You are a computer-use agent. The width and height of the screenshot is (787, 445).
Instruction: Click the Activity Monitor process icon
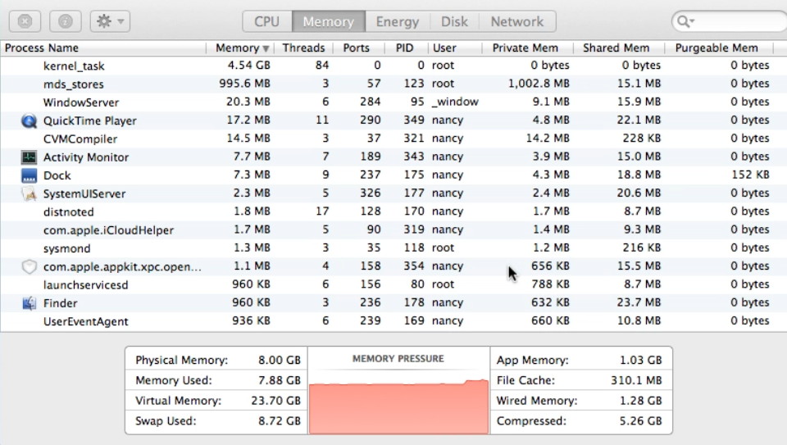tap(30, 157)
